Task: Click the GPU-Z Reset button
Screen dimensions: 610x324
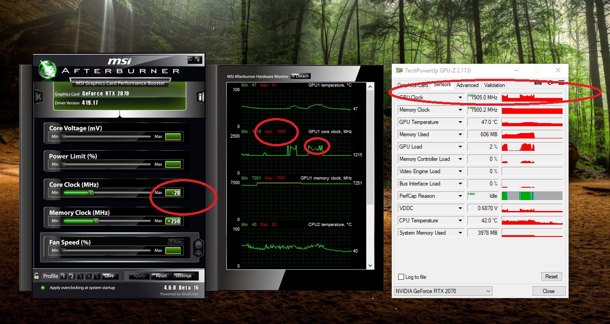Action: (x=551, y=277)
